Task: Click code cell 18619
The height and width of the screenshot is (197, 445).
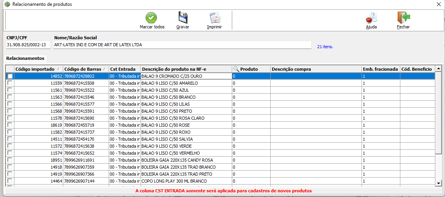Action: pyautogui.click(x=38, y=125)
